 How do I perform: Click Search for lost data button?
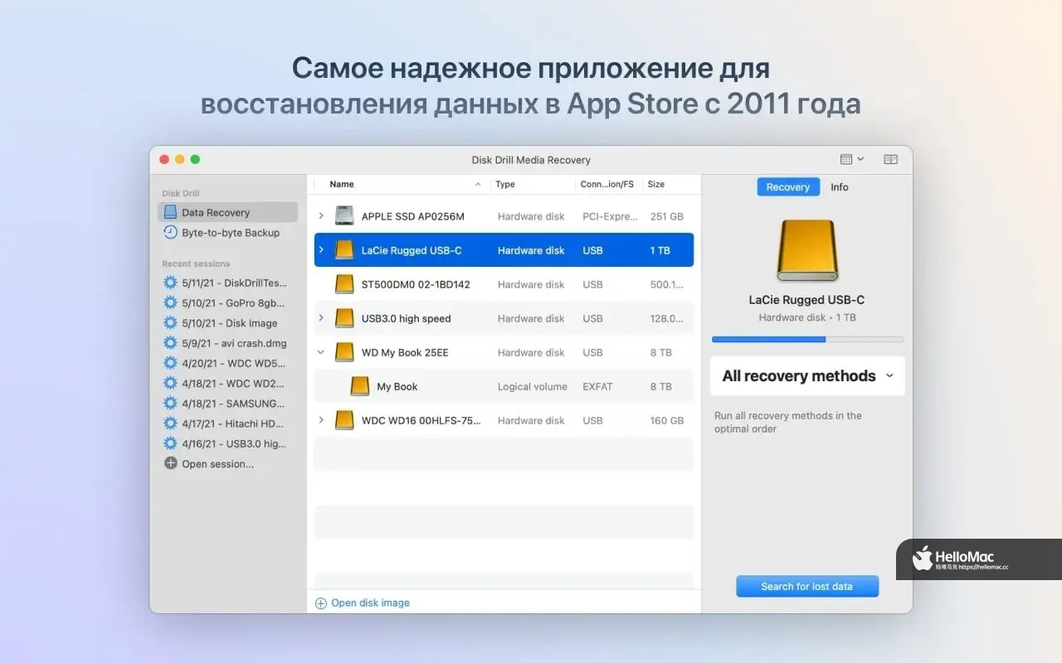[x=807, y=586]
